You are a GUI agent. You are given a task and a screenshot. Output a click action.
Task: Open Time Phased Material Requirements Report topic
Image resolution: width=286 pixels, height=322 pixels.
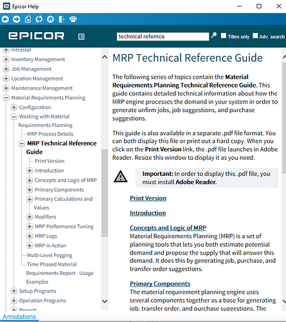(60, 273)
